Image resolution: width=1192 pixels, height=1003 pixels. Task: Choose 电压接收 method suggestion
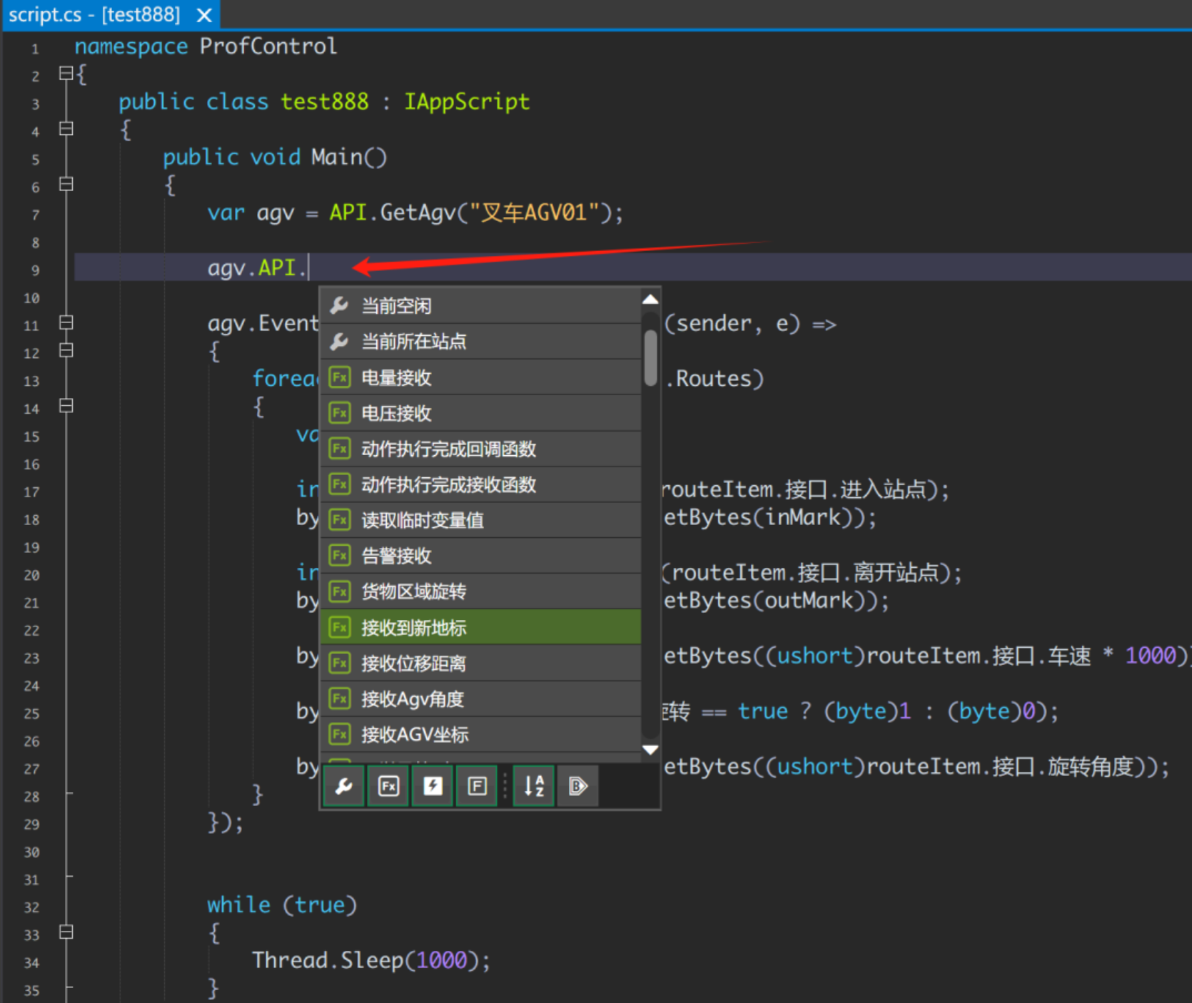coord(481,413)
